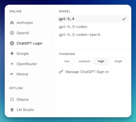Click the ONLINE section header
Image resolution: width=136 pixels, height=122 pixels.
point(15,11)
